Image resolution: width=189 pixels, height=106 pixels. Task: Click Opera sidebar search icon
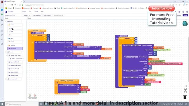click(x=2, y=20)
